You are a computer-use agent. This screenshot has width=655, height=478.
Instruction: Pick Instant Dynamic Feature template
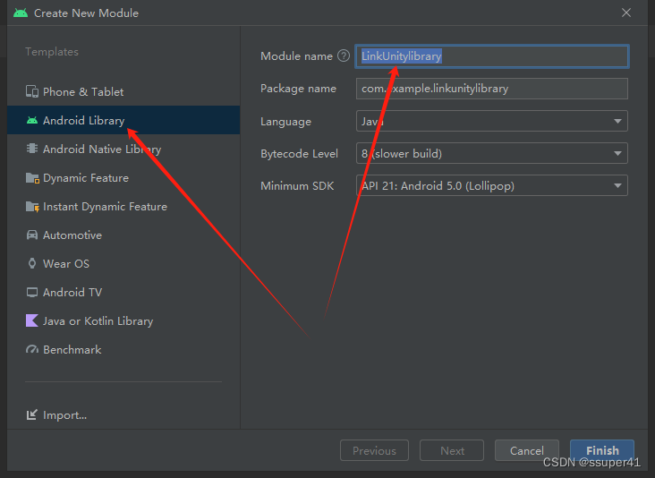coord(123,207)
